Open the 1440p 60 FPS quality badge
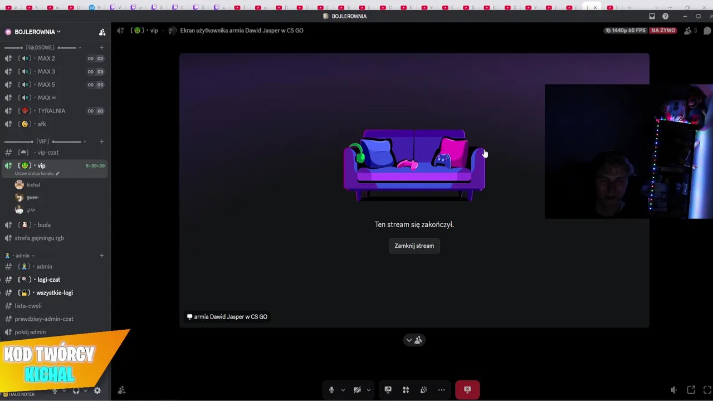 tap(625, 31)
